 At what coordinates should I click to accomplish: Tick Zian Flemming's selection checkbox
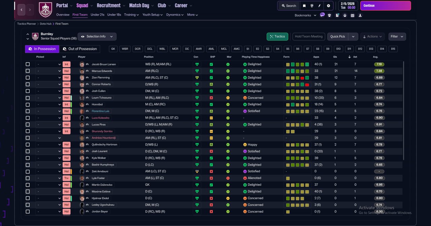click(28, 78)
